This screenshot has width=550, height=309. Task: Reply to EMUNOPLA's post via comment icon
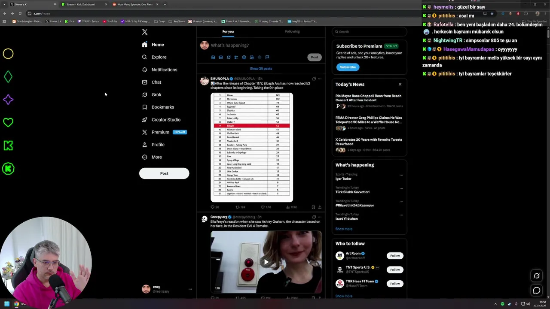[x=212, y=207]
